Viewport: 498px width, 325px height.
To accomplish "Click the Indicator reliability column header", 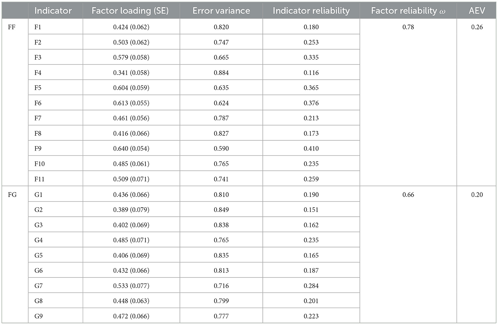I will [311, 11].
